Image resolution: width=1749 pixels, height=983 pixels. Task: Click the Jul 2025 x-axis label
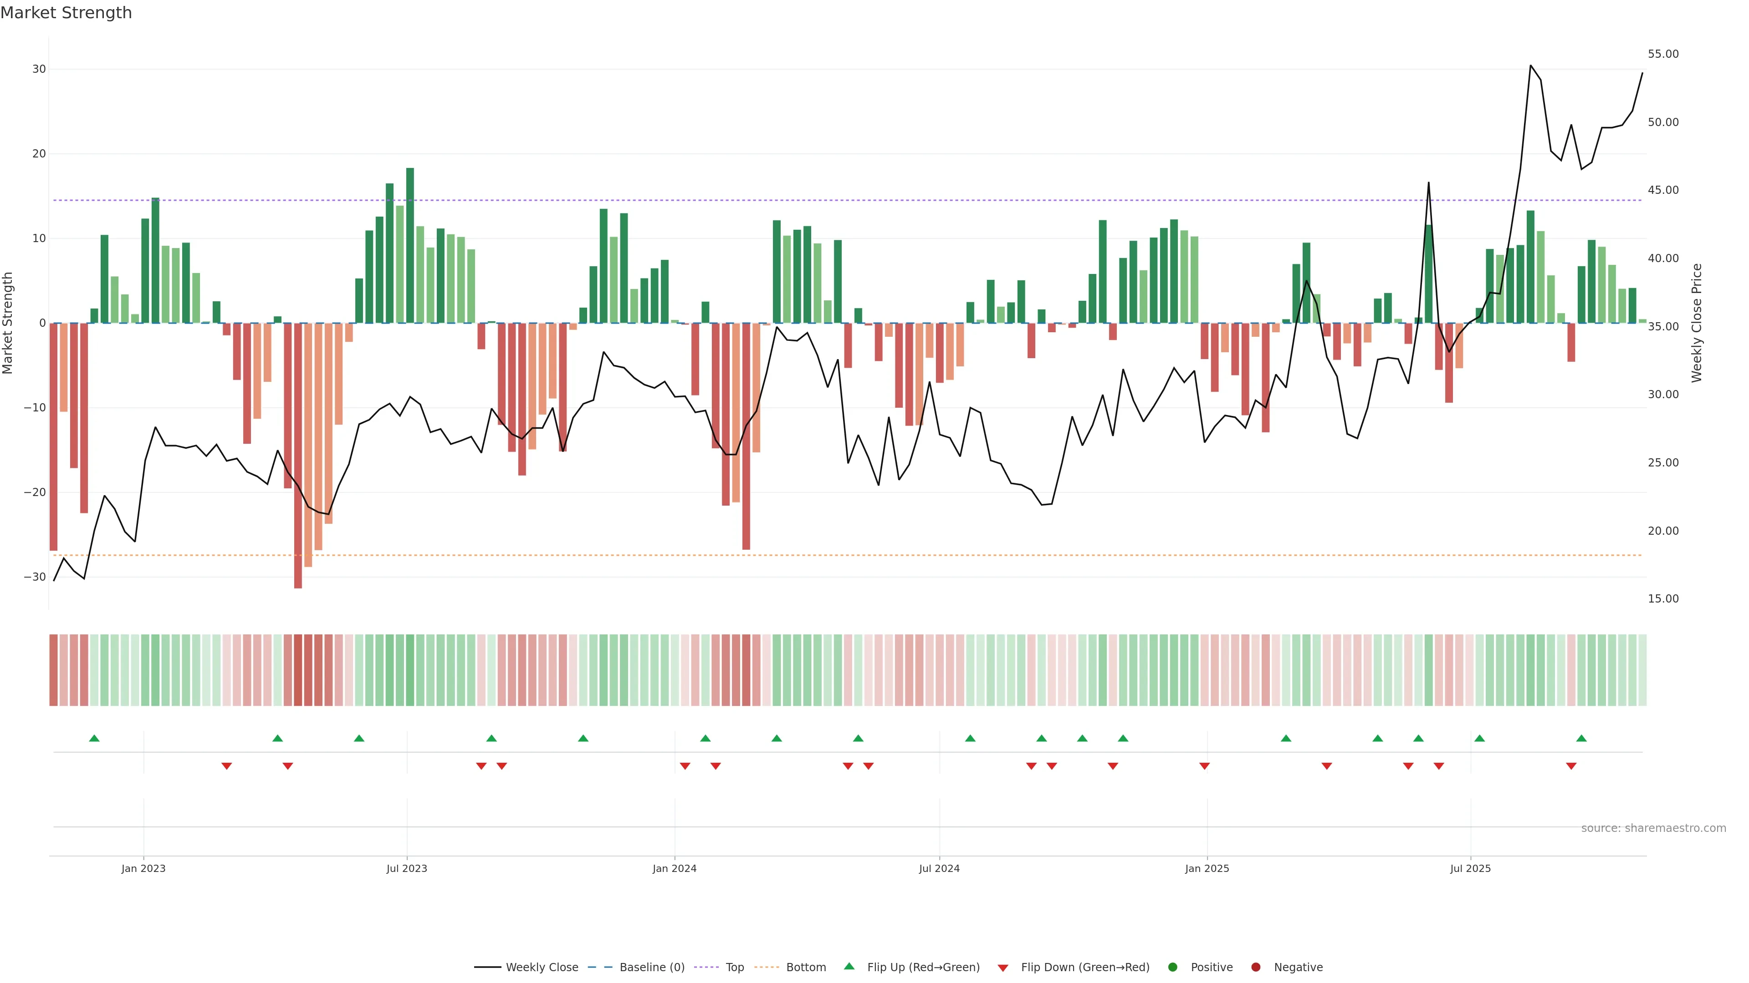1470,868
